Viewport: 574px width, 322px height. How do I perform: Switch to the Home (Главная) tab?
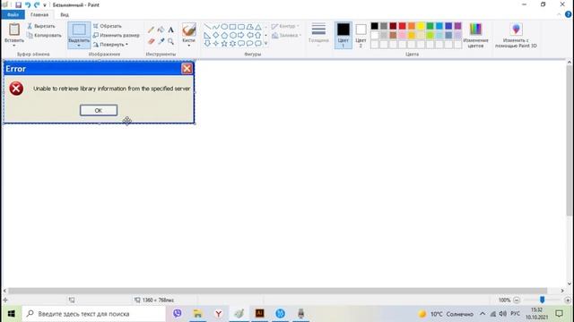click(x=39, y=14)
